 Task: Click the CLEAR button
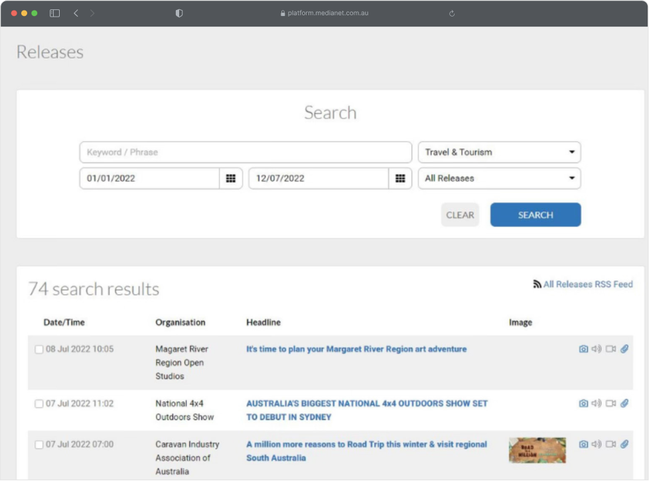460,215
